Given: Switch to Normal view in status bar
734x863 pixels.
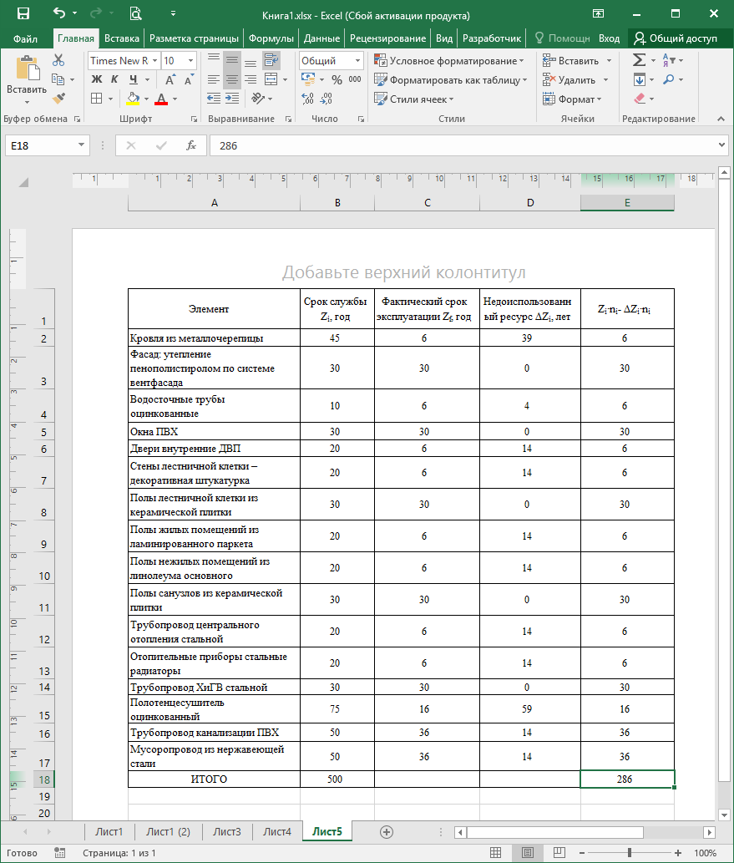Looking at the screenshot, I should coord(495,852).
